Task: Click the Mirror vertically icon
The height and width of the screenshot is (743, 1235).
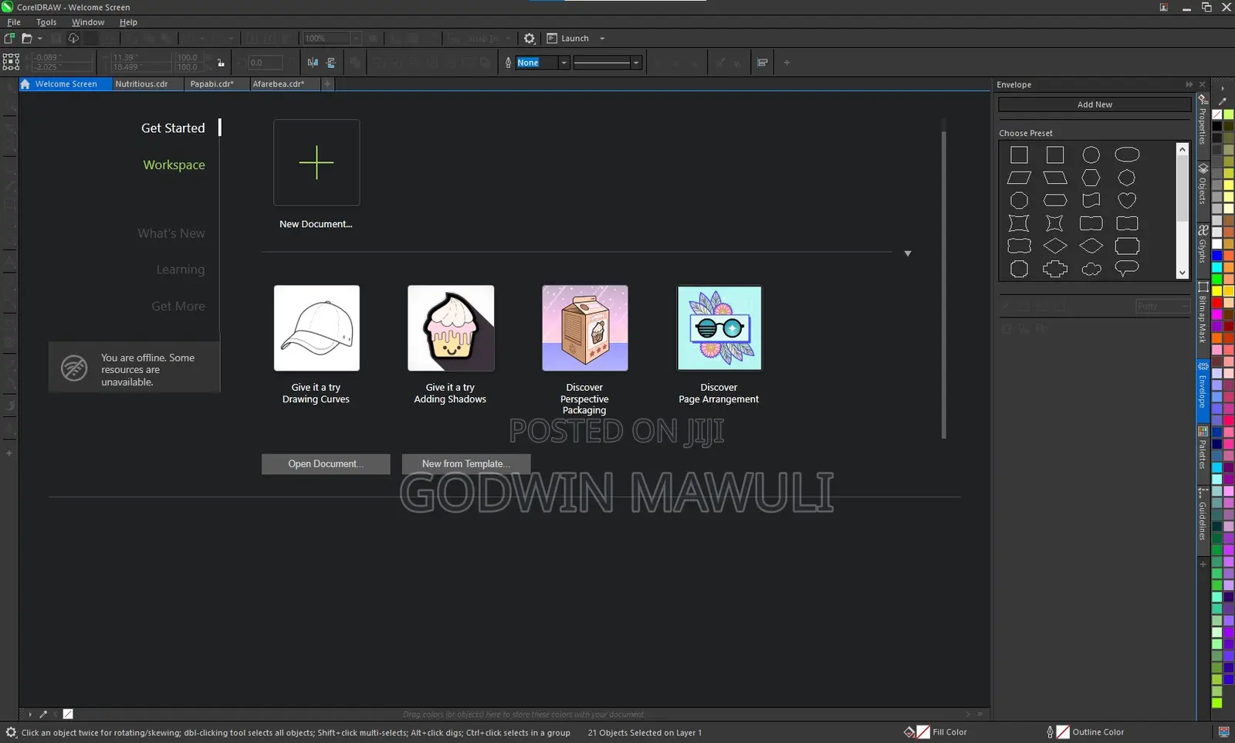Action: (331, 63)
